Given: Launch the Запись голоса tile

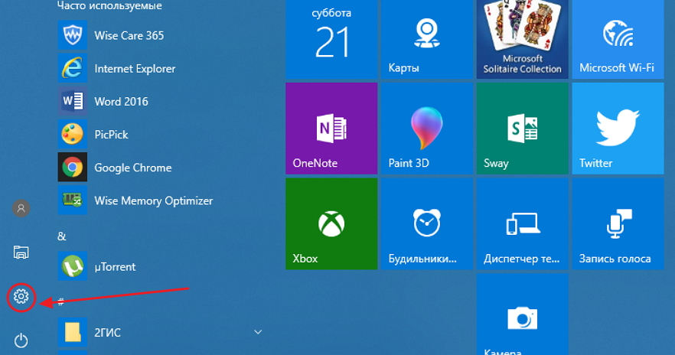Looking at the screenshot, I should 618,224.
